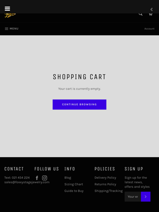Open the Shipping/Tracking link
This screenshot has width=159, height=212.
pos(109,191)
